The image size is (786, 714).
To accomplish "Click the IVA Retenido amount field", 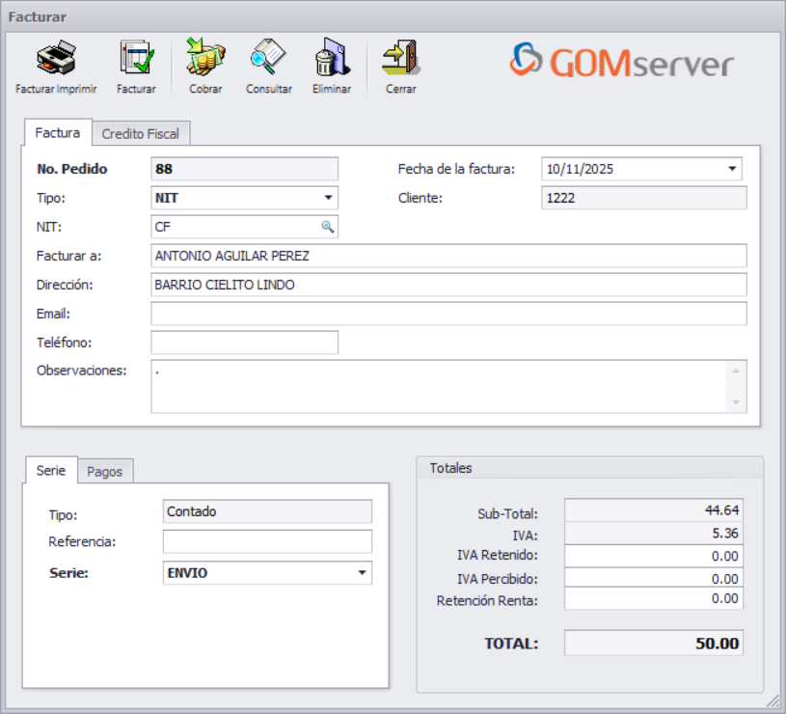I will 654,557.
